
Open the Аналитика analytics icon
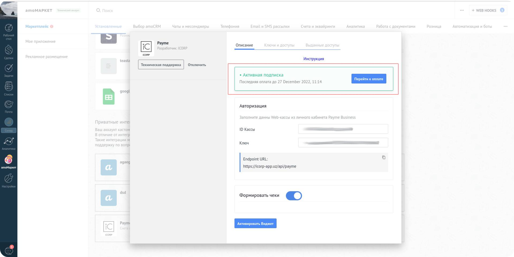(9, 141)
